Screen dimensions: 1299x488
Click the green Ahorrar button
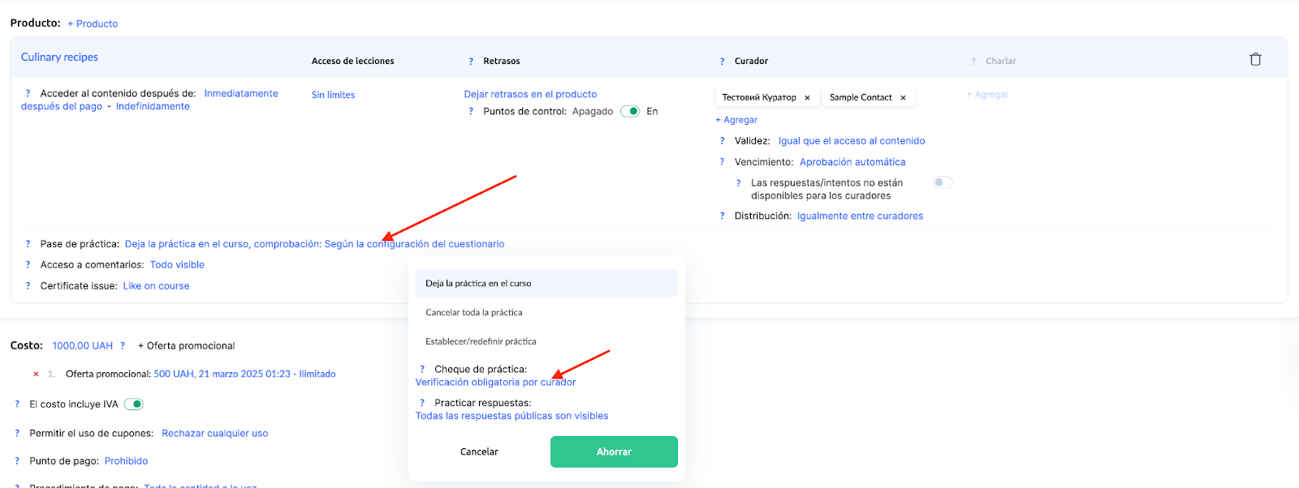(614, 452)
